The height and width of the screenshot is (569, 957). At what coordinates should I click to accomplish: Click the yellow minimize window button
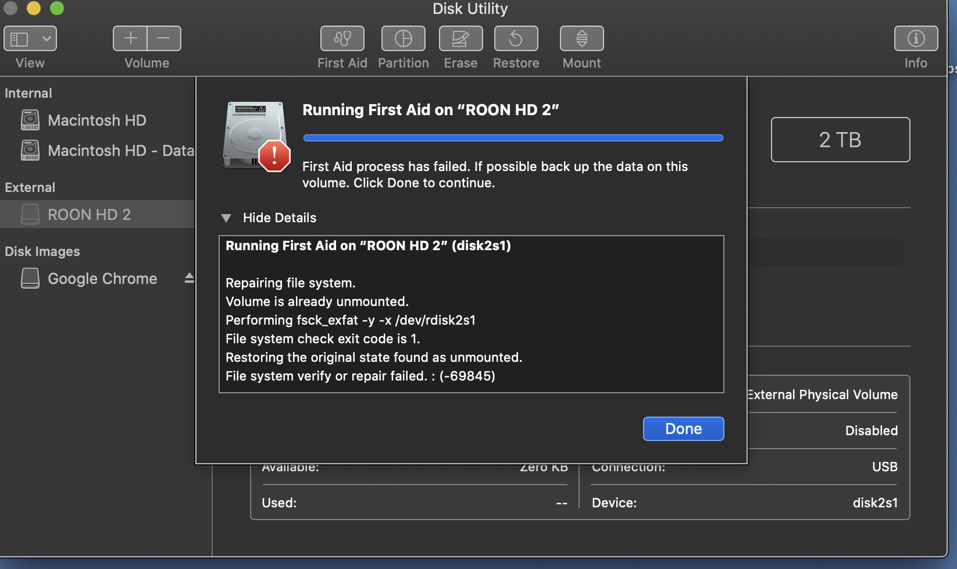tap(34, 8)
